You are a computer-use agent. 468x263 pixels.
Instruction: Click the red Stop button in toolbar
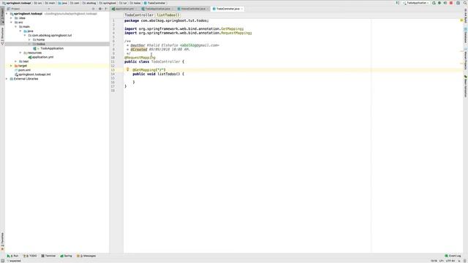451,3
